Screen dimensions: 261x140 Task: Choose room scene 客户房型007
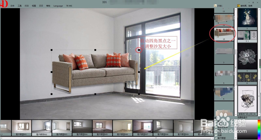point(143,128)
